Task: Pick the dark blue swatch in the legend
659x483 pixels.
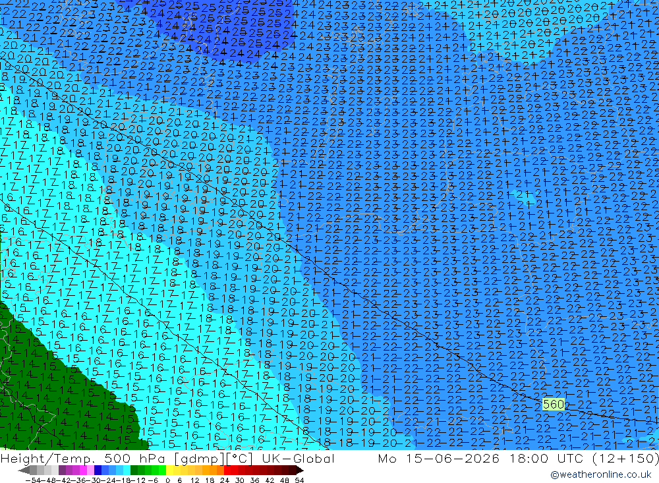Action: click(x=98, y=470)
